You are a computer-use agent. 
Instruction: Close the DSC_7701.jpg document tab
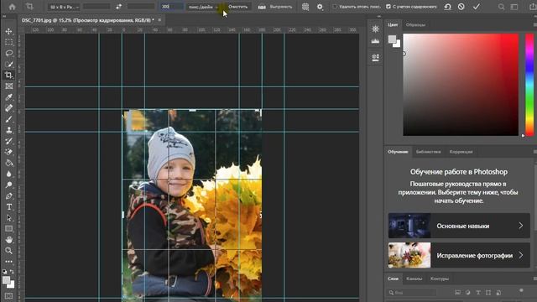pos(159,20)
